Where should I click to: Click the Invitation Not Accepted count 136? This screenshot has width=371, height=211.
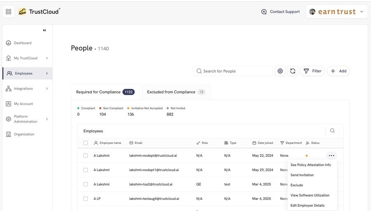click(x=131, y=114)
